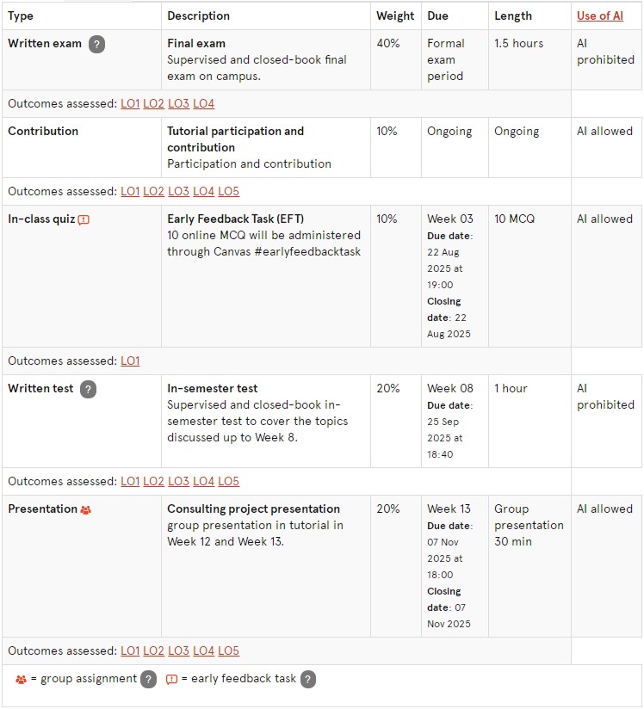Open LO4 under Final exam outcomes
This screenshot has height=709, width=644.
pyautogui.click(x=204, y=103)
